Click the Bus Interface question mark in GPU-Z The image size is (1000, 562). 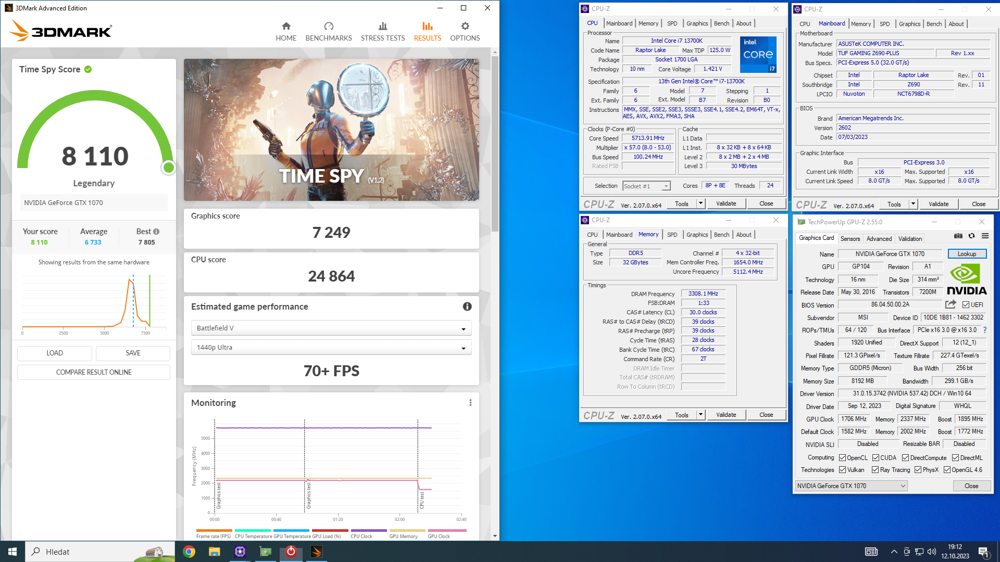(985, 330)
